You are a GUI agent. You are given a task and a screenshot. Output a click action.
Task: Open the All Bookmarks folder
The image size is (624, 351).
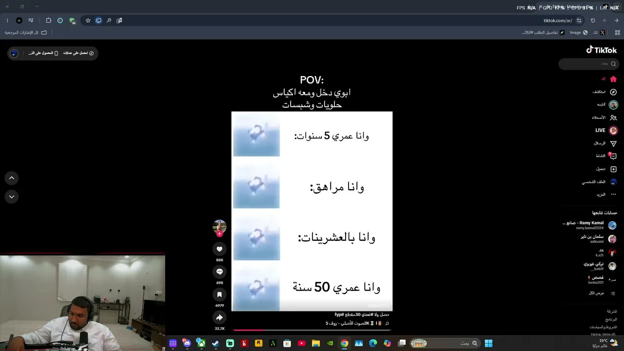pos(26,33)
